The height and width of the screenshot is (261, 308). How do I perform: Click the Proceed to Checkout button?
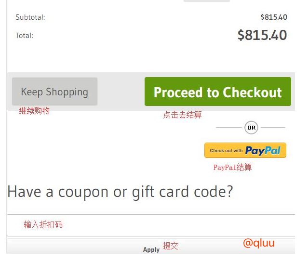coord(217,92)
